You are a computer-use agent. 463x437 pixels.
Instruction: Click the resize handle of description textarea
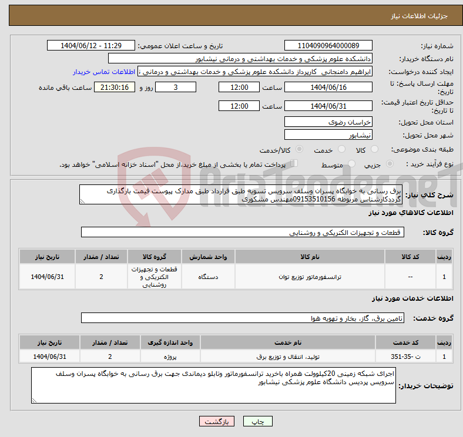pyautogui.click(x=82, y=201)
